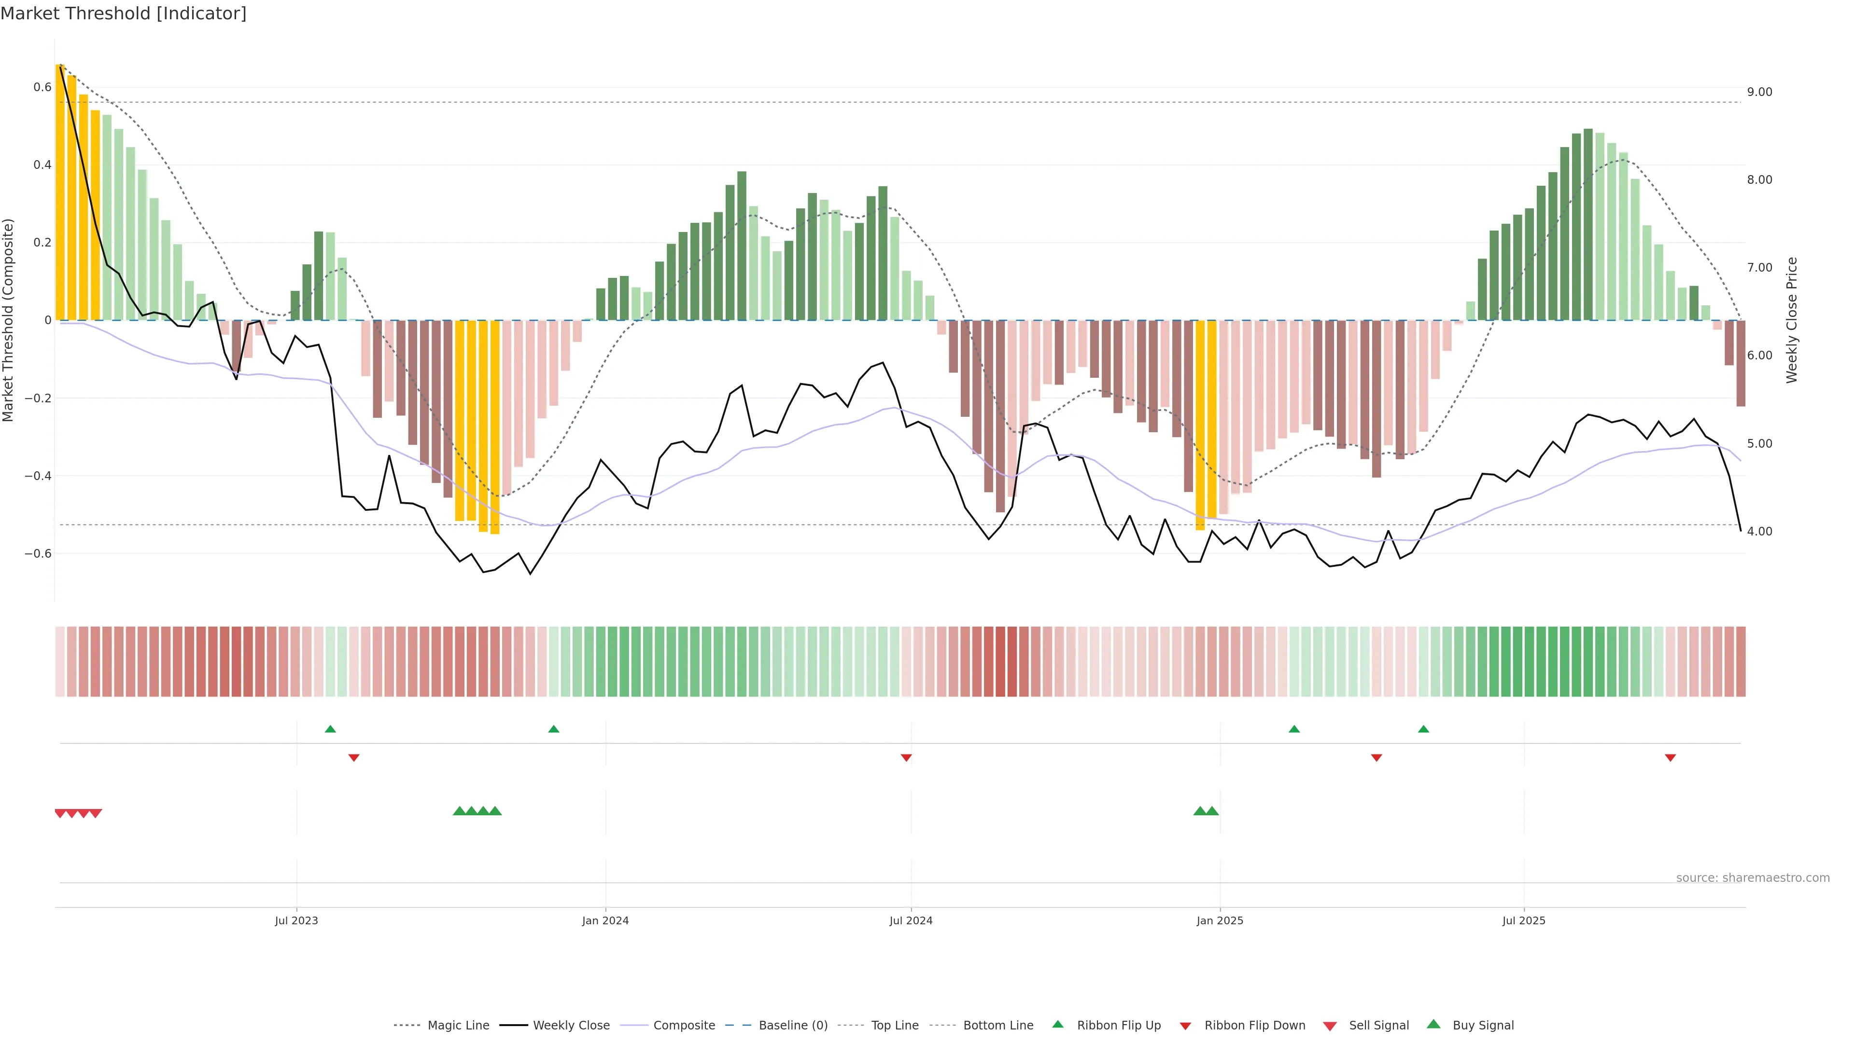The height and width of the screenshot is (1042, 1854).
Task: Click the Jan 2024 x-axis label
Action: pyautogui.click(x=605, y=920)
